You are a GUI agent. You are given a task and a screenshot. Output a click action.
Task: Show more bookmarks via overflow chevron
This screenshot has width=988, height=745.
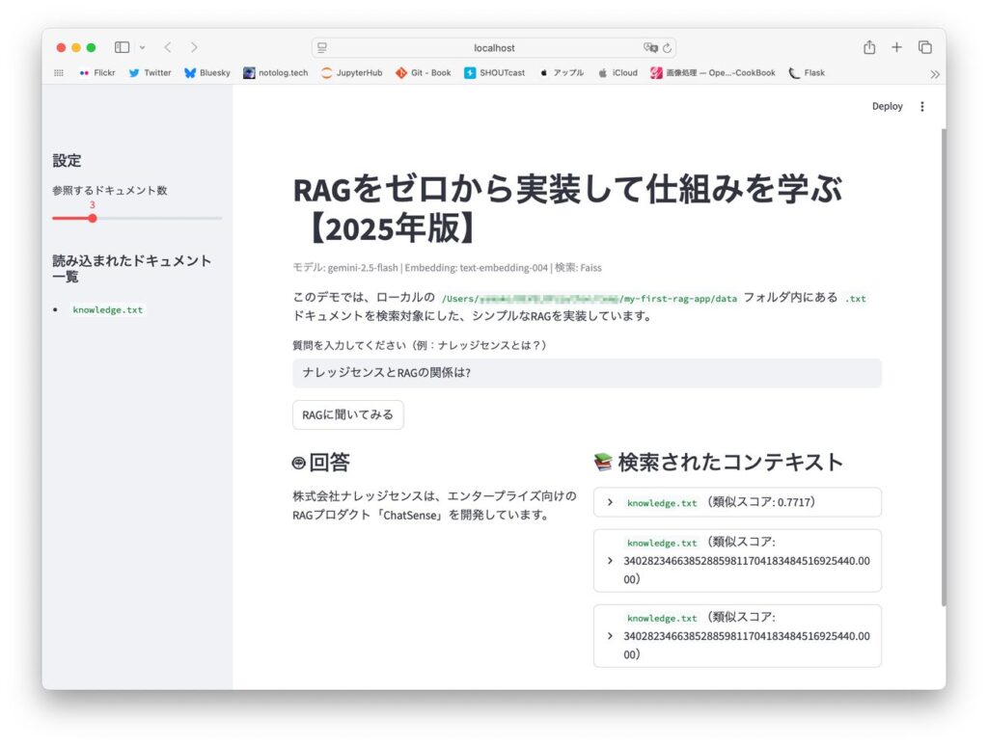pos(934,73)
